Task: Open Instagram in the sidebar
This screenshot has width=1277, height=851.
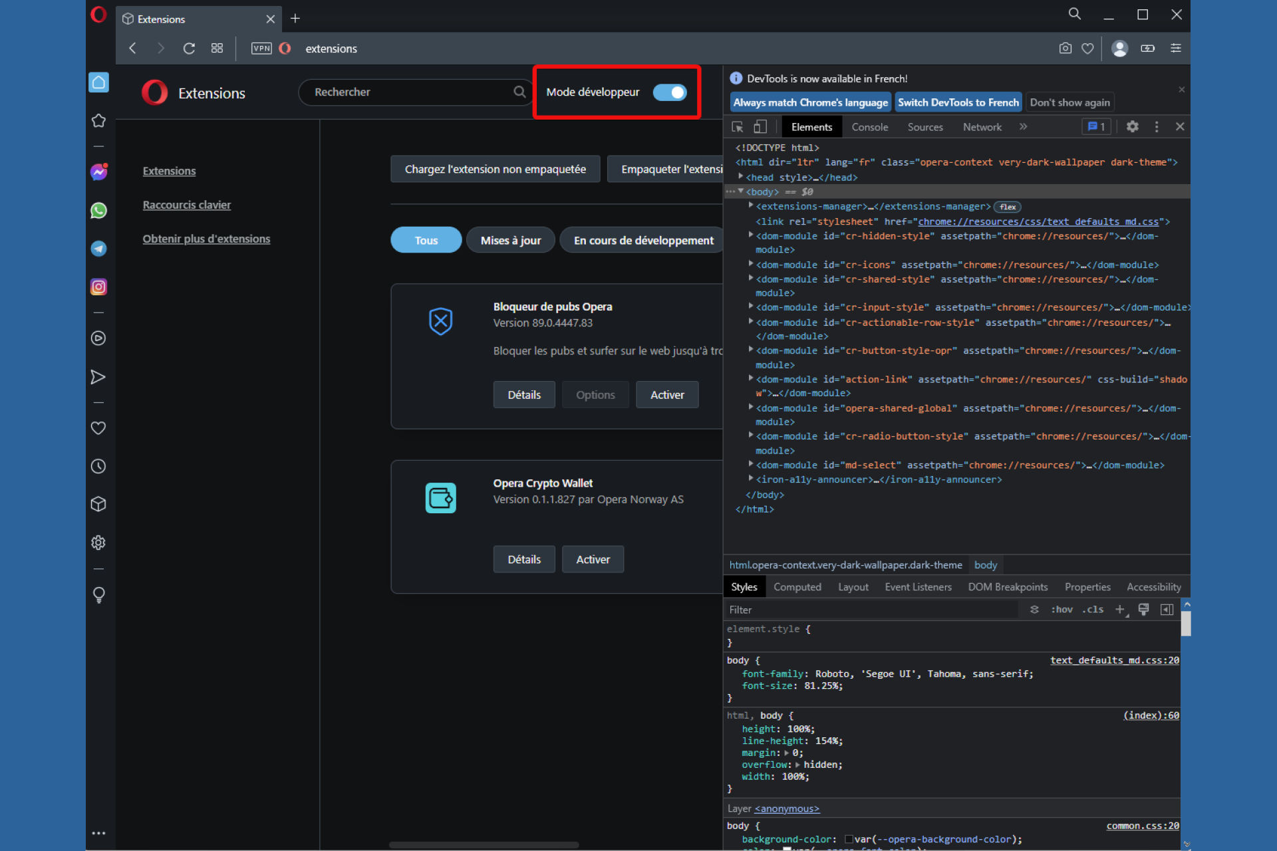Action: click(98, 287)
